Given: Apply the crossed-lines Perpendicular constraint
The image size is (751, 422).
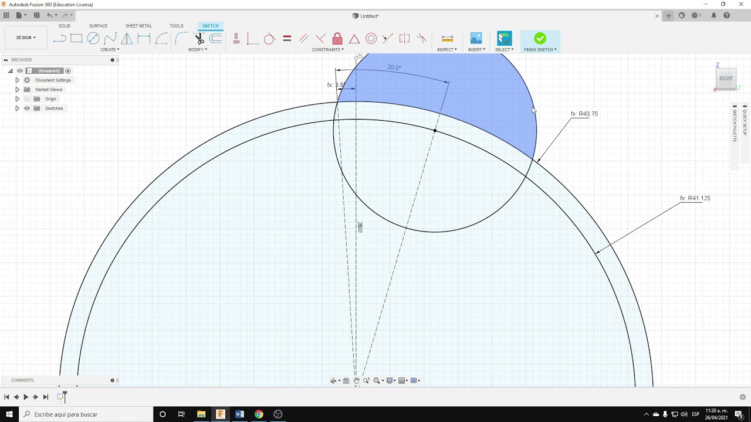Looking at the screenshot, I should click(x=320, y=39).
